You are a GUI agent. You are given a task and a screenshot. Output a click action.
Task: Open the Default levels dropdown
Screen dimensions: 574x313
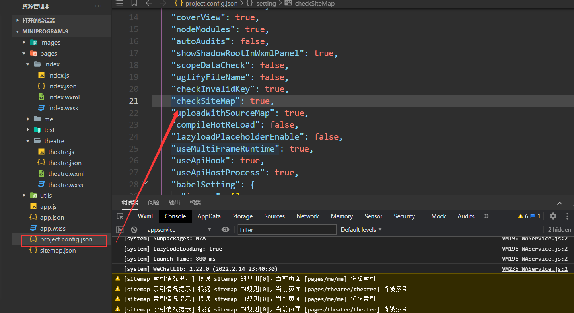pos(361,229)
